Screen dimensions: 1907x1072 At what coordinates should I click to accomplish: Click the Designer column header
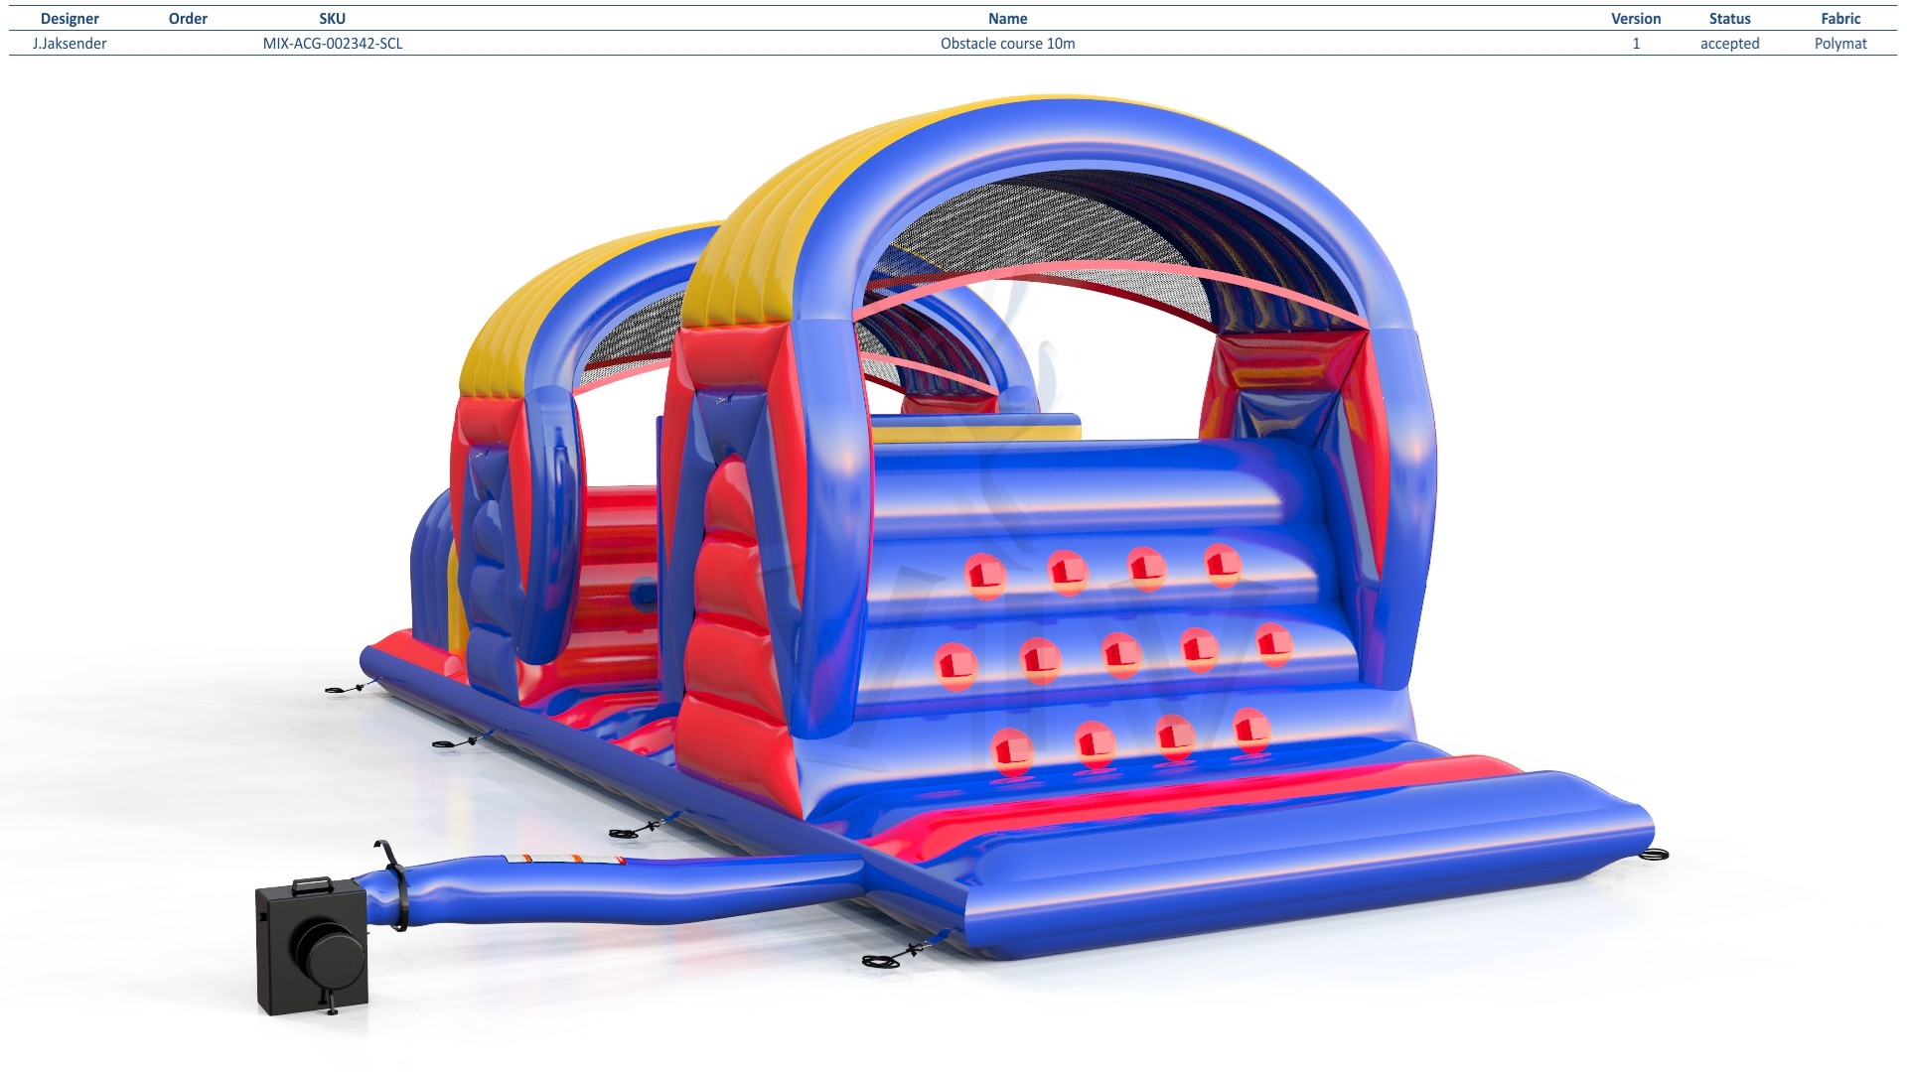point(70,19)
